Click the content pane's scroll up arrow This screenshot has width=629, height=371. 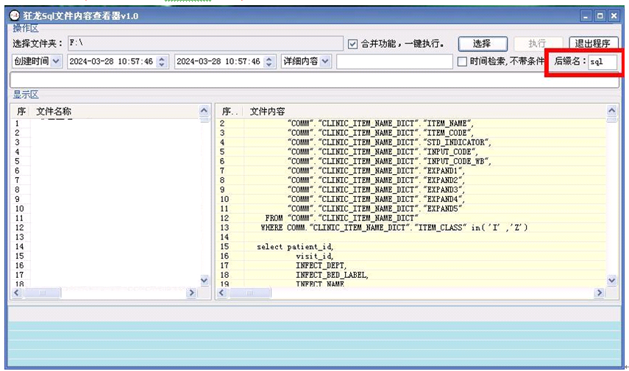(x=612, y=110)
